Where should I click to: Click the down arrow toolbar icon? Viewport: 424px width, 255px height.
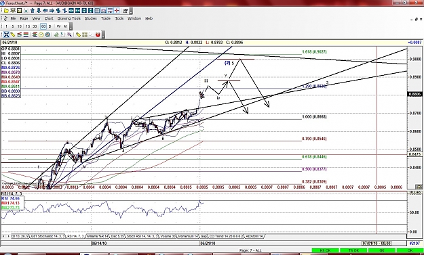click(39, 11)
